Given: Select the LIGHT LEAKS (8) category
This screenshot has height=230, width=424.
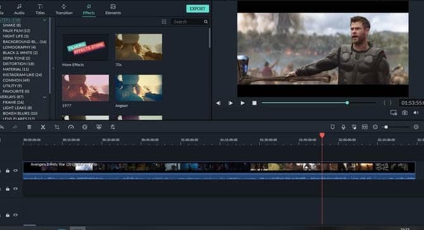Looking at the screenshot, I should point(17,108).
